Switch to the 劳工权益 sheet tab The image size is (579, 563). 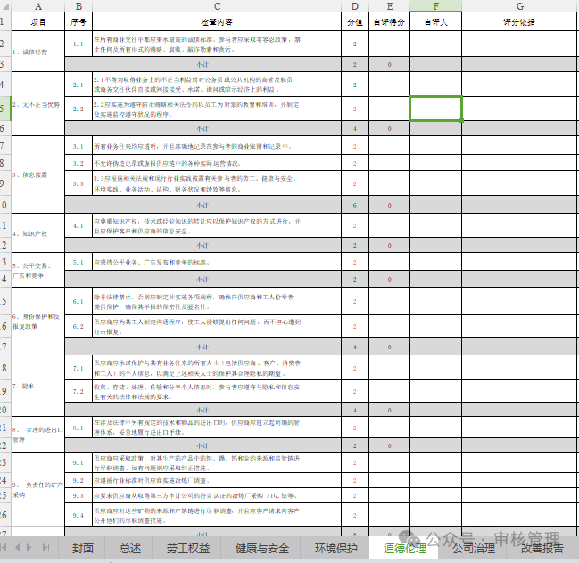(x=187, y=548)
